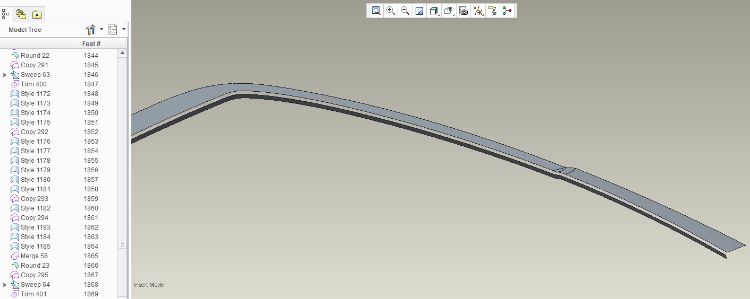The image size is (750, 299).
Task: Expand the Sweep 64 feature node
Action: click(x=5, y=285)
